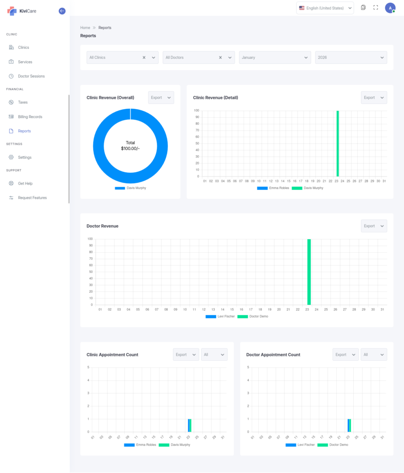Open Get Help in the sidebar
The width and height of the screenshot is (404, 473).
click(25, 183)
